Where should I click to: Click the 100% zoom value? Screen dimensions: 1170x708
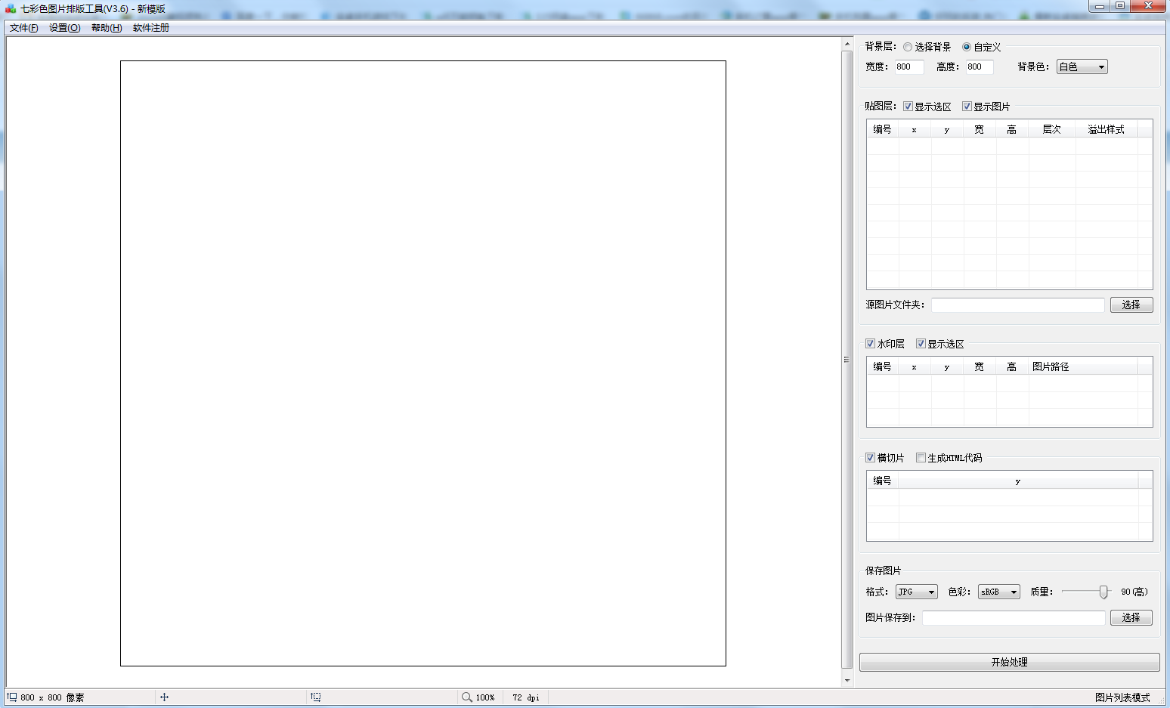click(x=485, y=697)
